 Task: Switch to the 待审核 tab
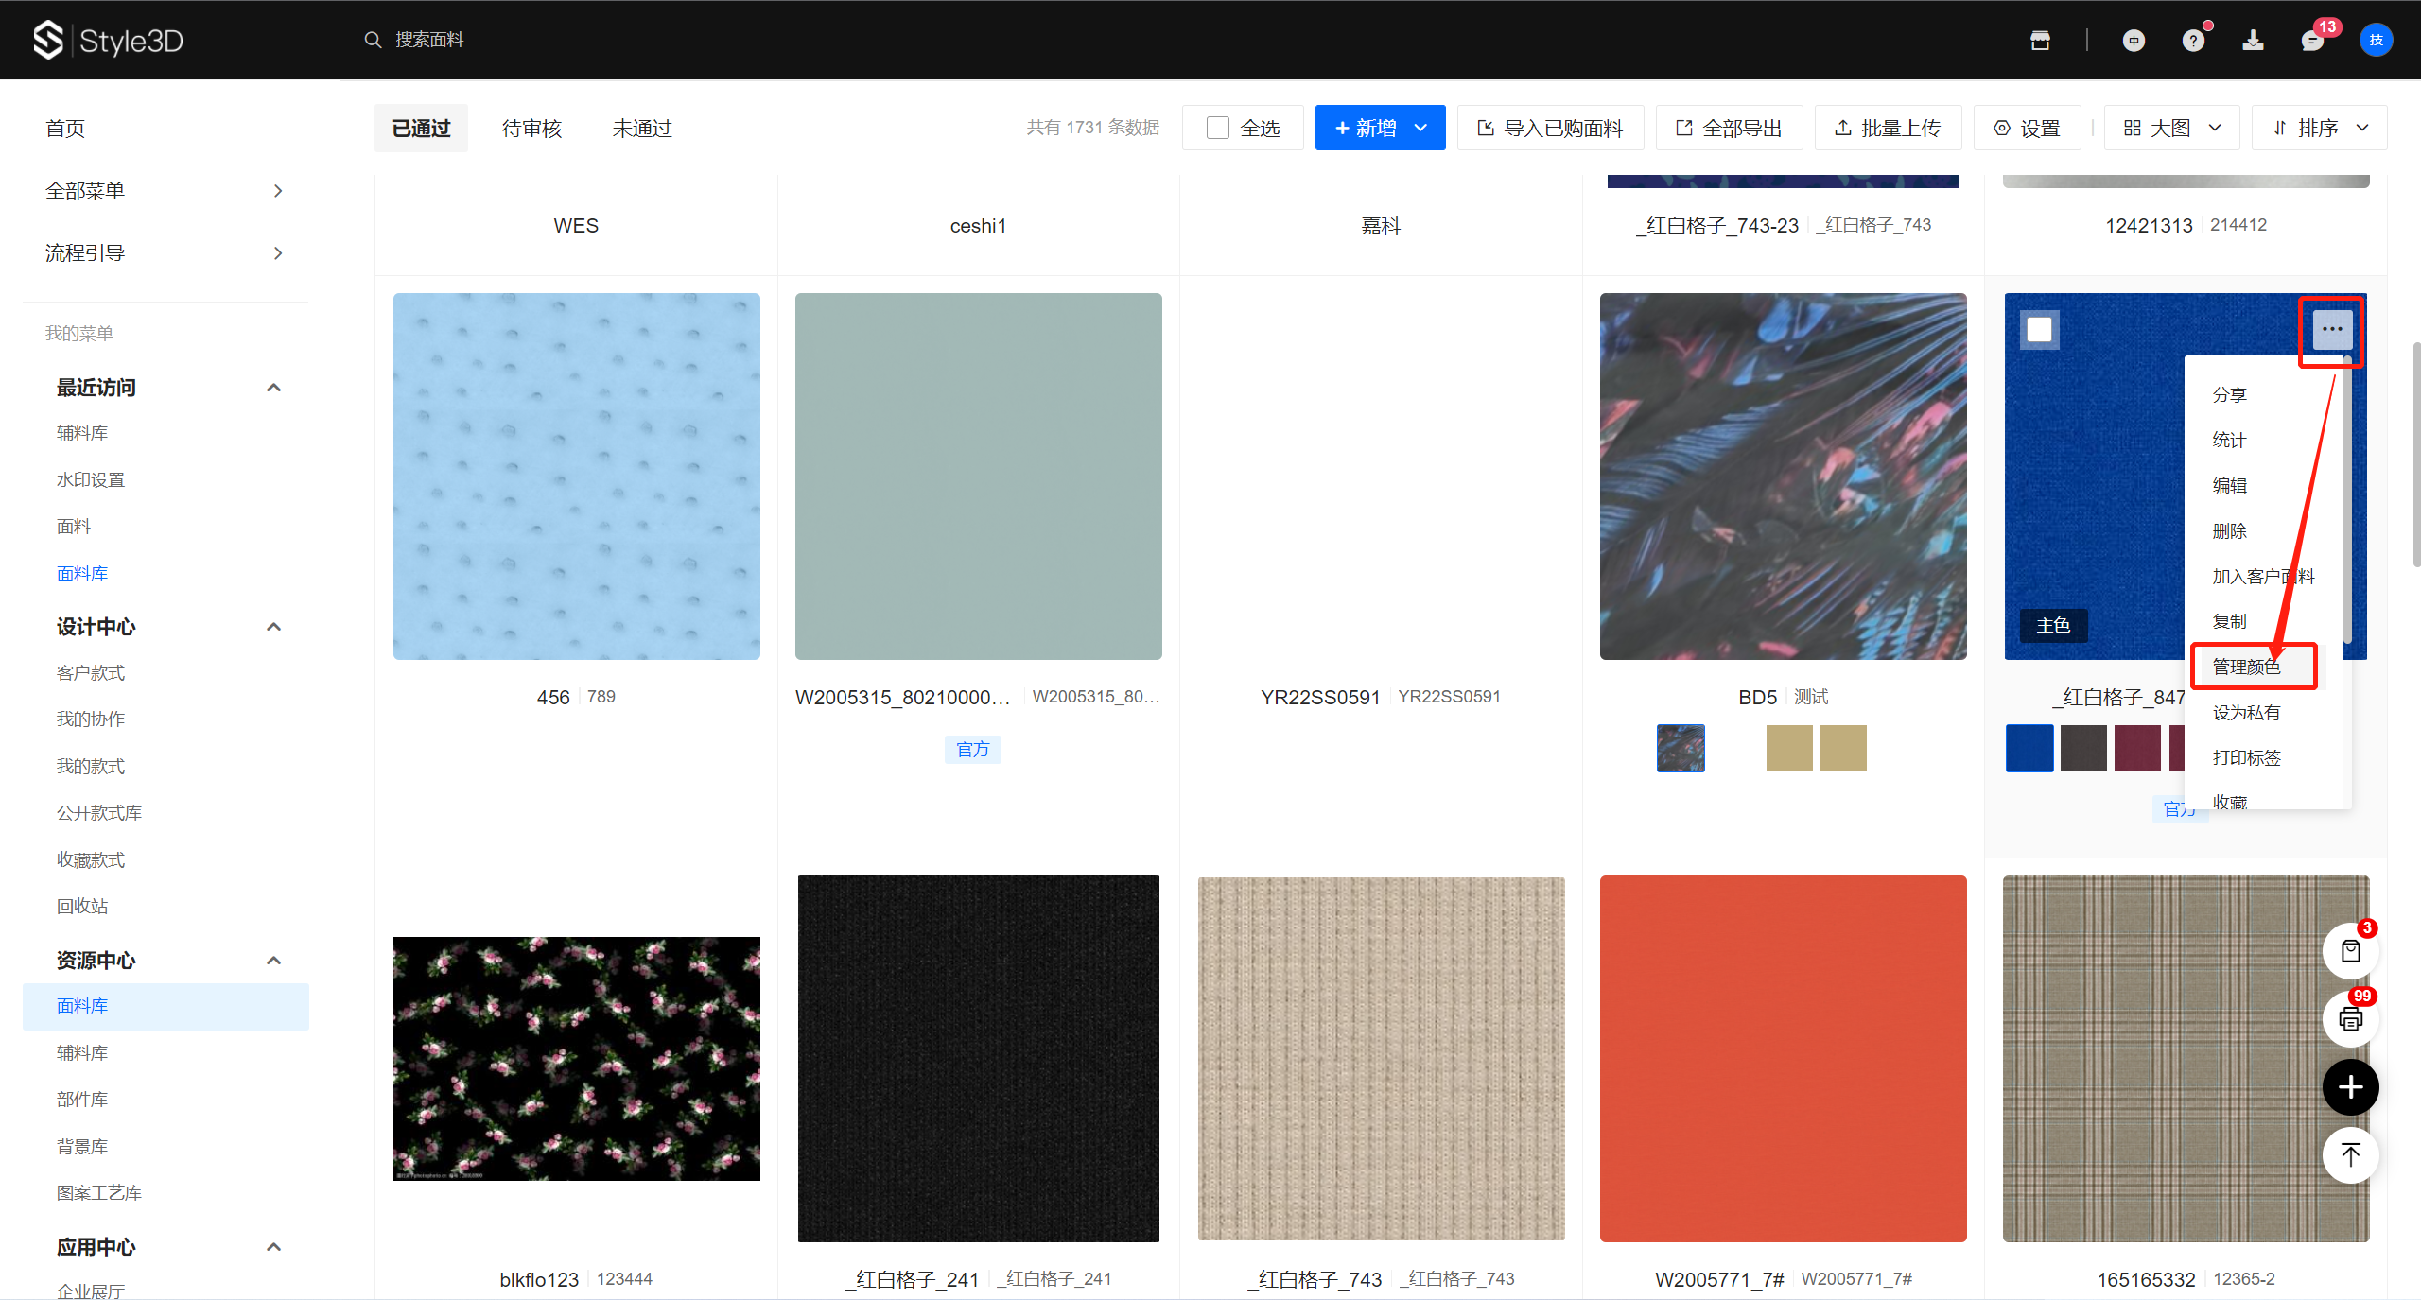[x=531, y=128]
